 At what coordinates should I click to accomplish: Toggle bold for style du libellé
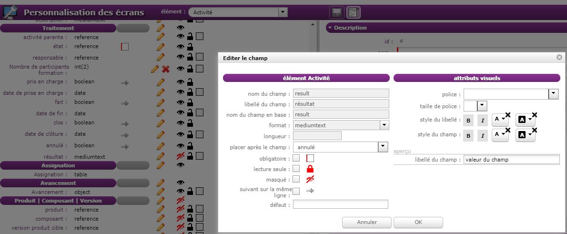pos(469,121)
